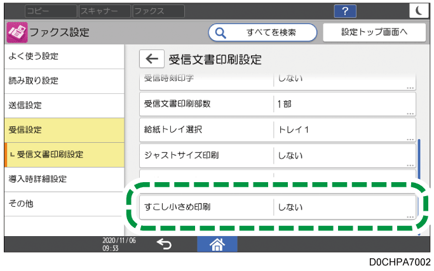Click the トレイ 1 value
Image resolution: width=434 pixels, height=271 pixels.
click(294, 129)
